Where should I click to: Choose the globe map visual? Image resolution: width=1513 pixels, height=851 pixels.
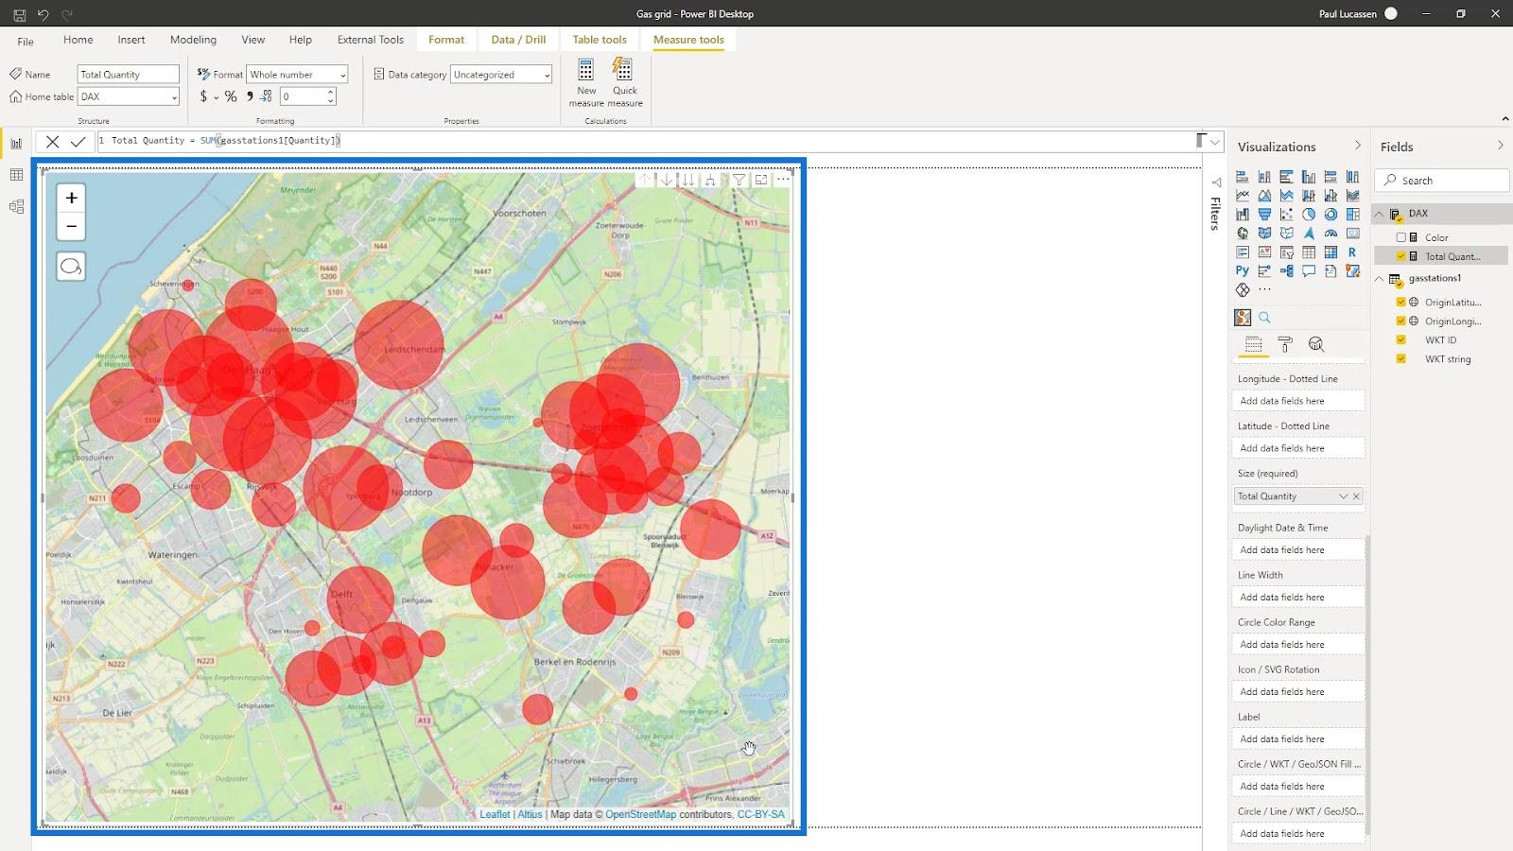click(x=1243, y=234)
